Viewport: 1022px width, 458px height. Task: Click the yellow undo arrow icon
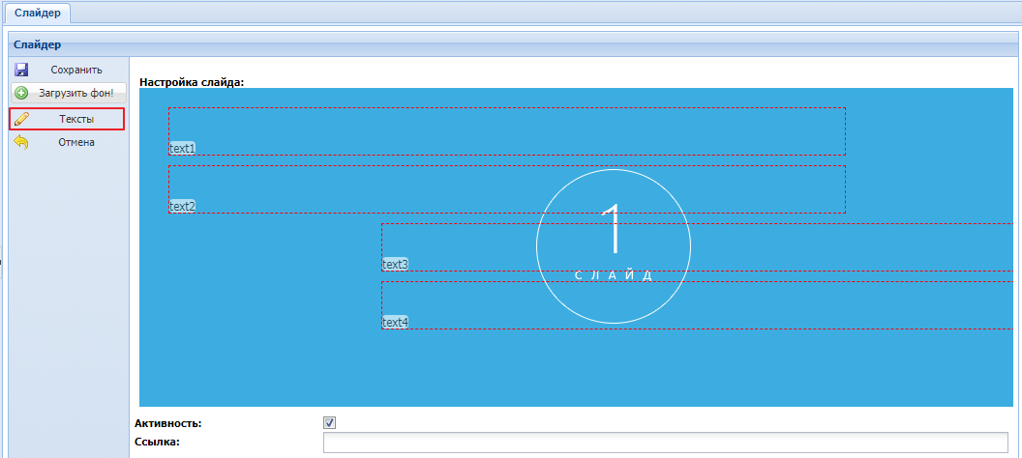coord(21,142)
